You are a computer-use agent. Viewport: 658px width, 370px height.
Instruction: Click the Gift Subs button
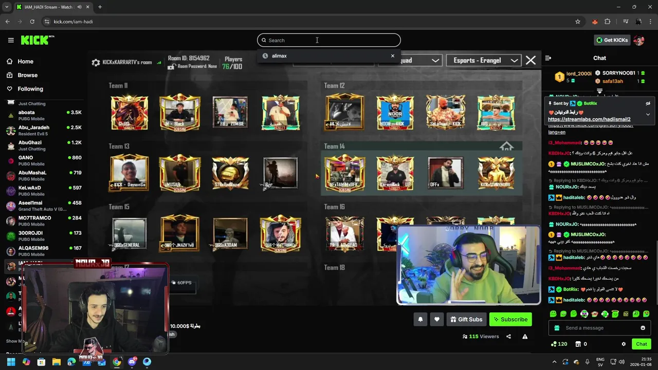coord(466,319)
